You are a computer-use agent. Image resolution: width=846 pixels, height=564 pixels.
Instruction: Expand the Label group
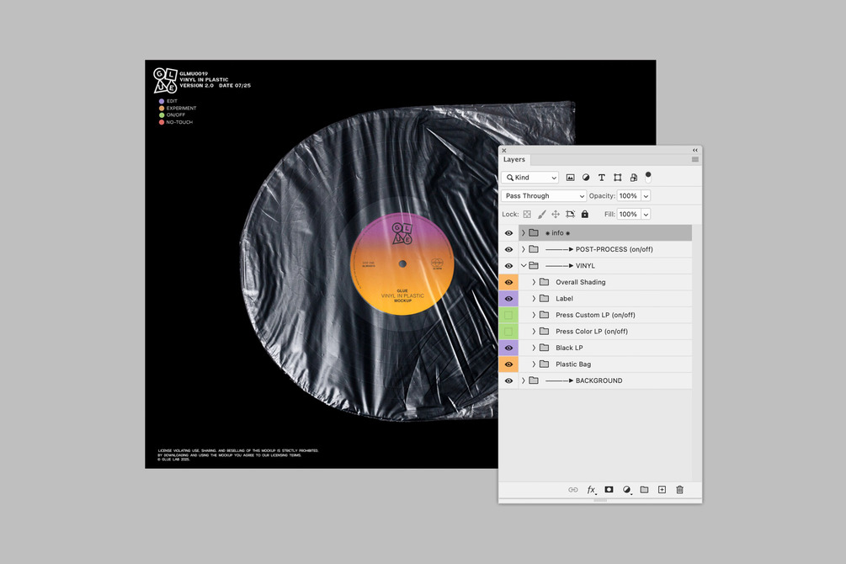click(x=534, y=299)
